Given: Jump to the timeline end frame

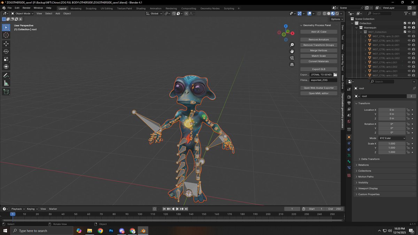Looking at the screenshot, I should pyautogui.click(x=186, y=209).
